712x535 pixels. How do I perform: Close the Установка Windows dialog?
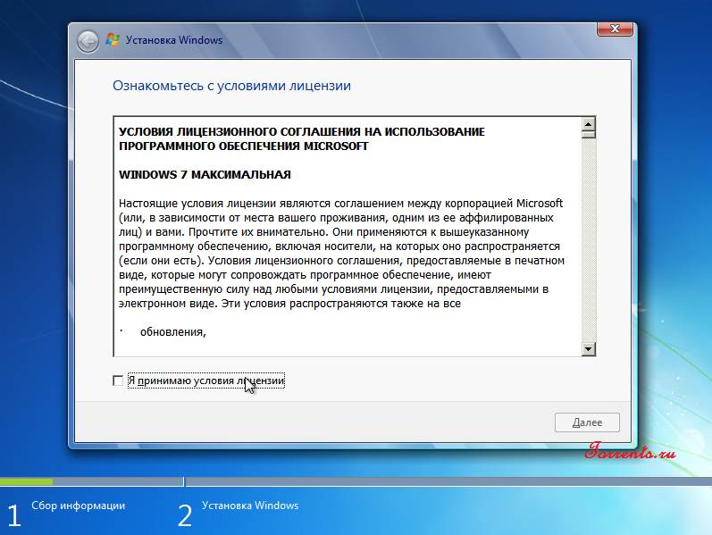tap(615, 29)
